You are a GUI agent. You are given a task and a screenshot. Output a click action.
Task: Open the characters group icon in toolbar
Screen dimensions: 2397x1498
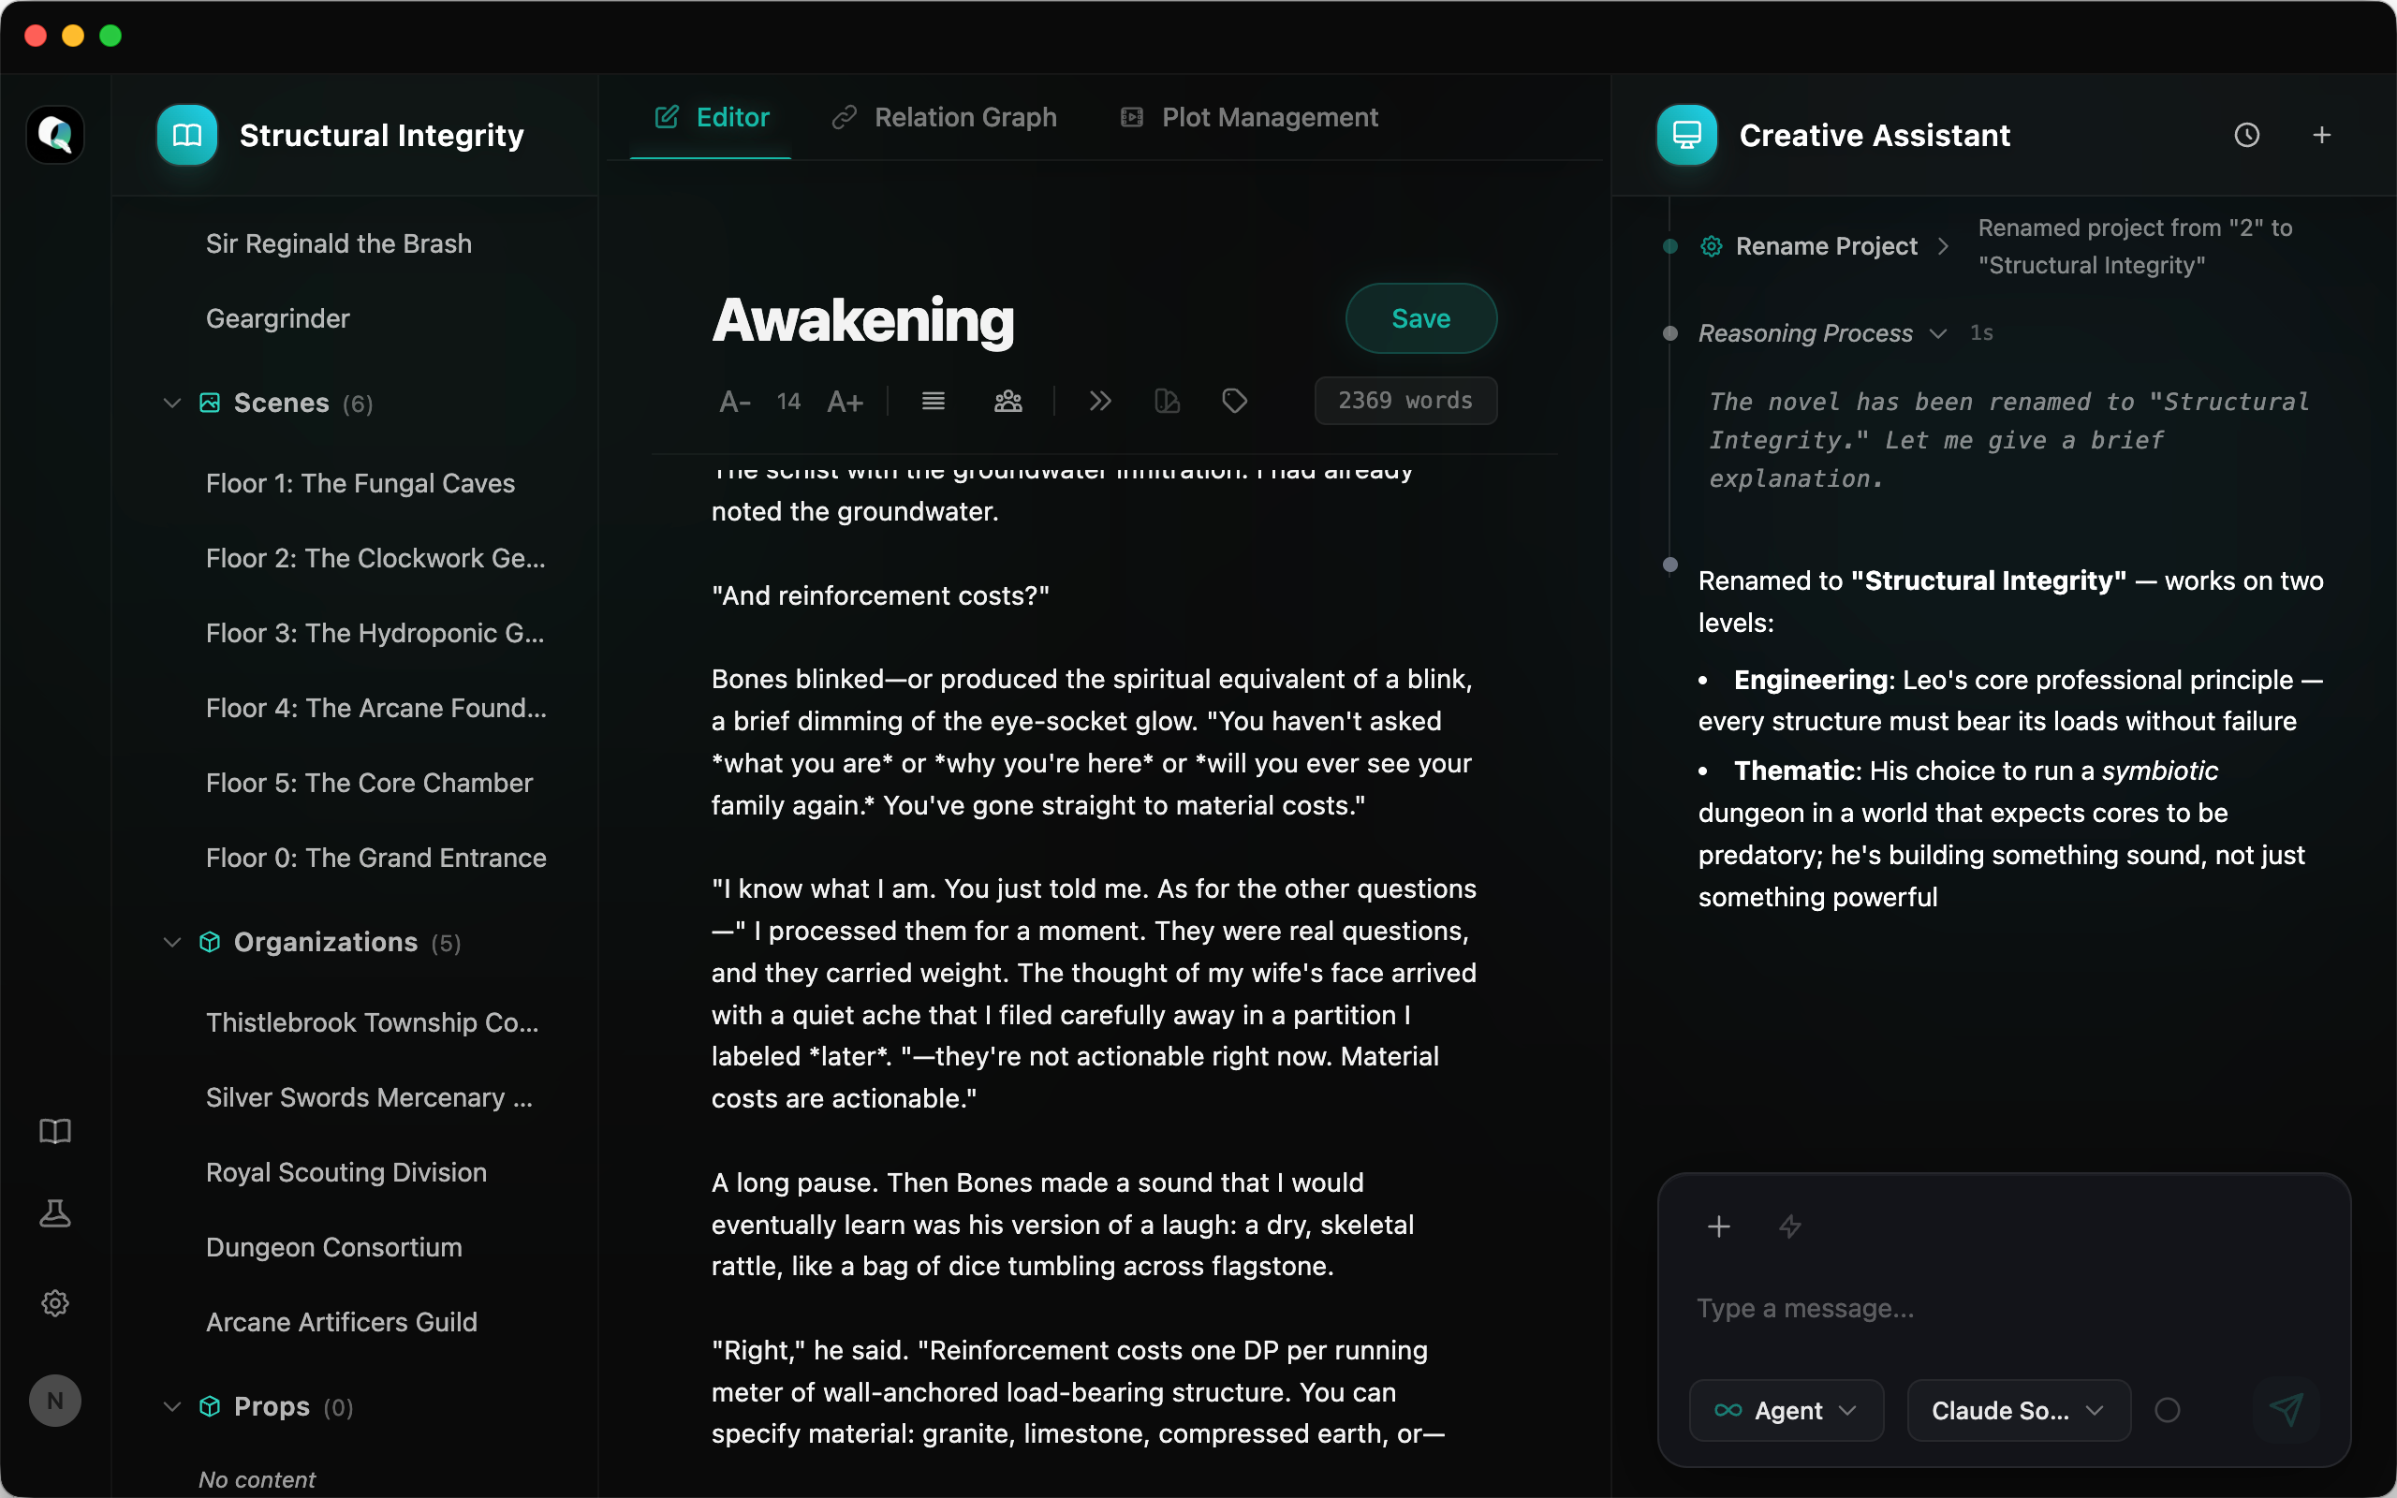[x=1007, y=402]
